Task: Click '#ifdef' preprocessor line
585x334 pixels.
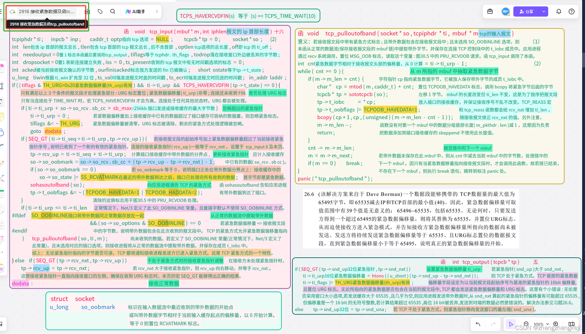Action: point(19,216)
